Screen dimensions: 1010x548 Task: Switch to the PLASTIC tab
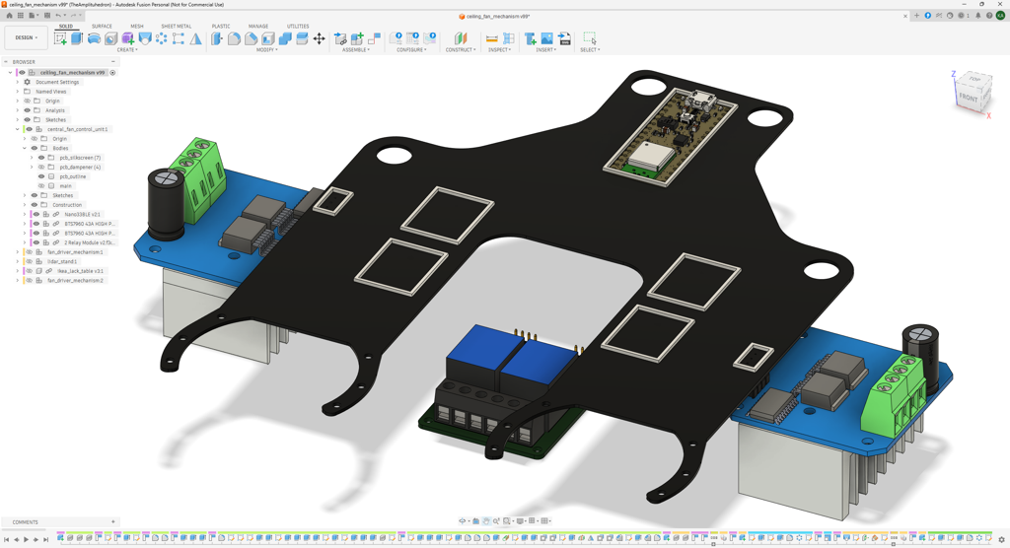pyautogui.click(x=221, y=27)
